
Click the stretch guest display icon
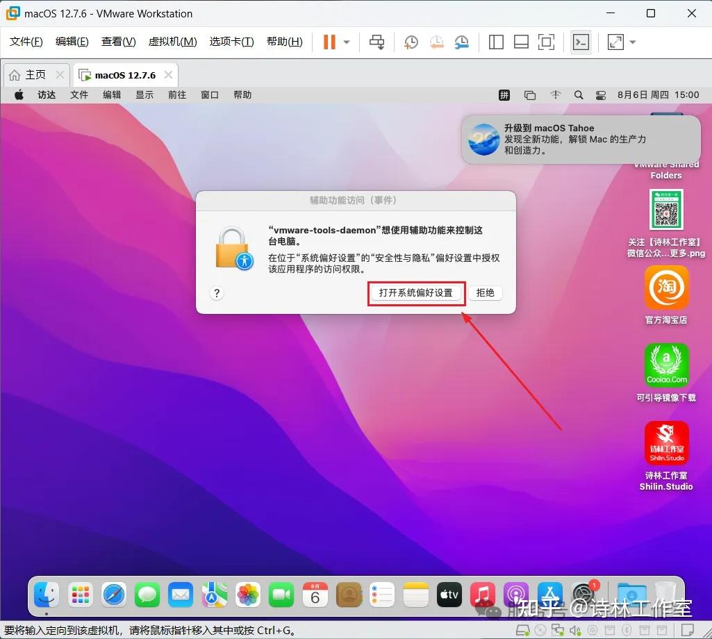coord(615,42)
